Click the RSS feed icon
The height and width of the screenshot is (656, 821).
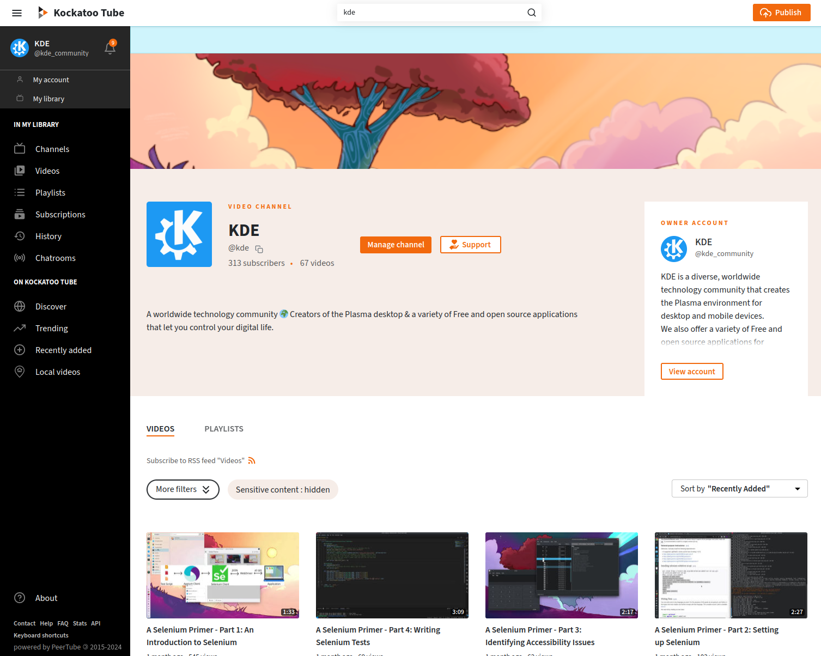coord(252,460)
